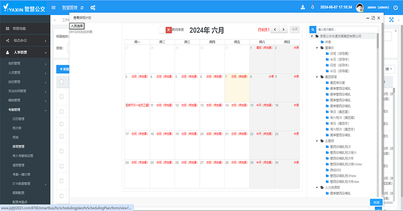Select 值班管理 from the sidebar menu
This screenshot has height=211, width=403.
pos(18,165)
